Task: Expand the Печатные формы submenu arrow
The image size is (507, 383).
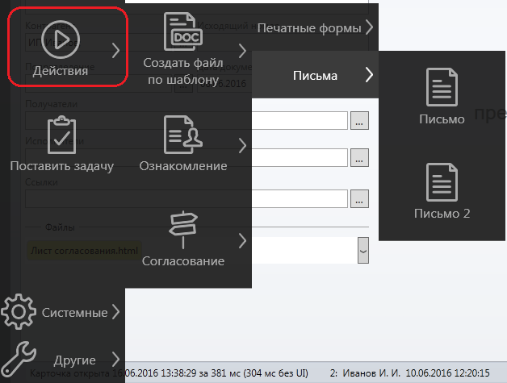Action: pyautogui.click(x=369, y=27)
